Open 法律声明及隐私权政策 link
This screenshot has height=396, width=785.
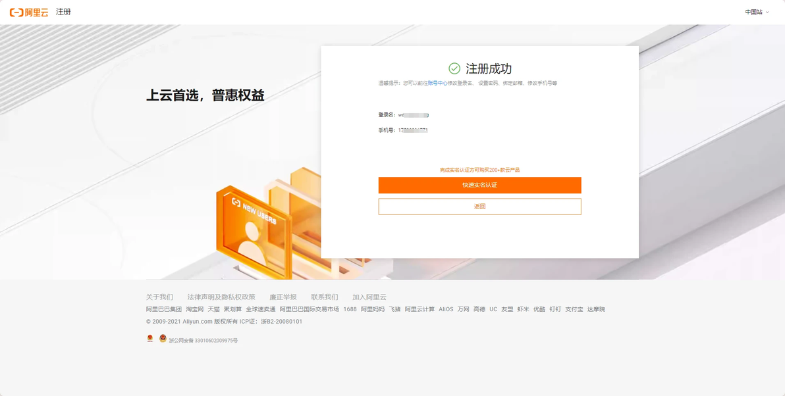click(221, 297)
